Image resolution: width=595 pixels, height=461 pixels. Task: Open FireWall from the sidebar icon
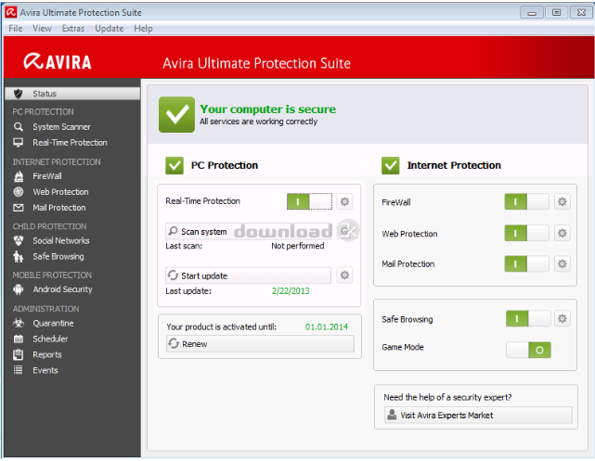[18, 175]
